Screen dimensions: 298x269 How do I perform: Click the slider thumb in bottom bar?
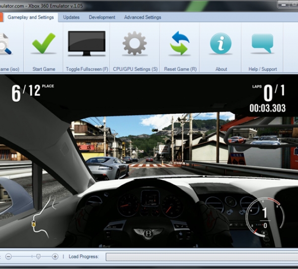click(x=38, y=257)
